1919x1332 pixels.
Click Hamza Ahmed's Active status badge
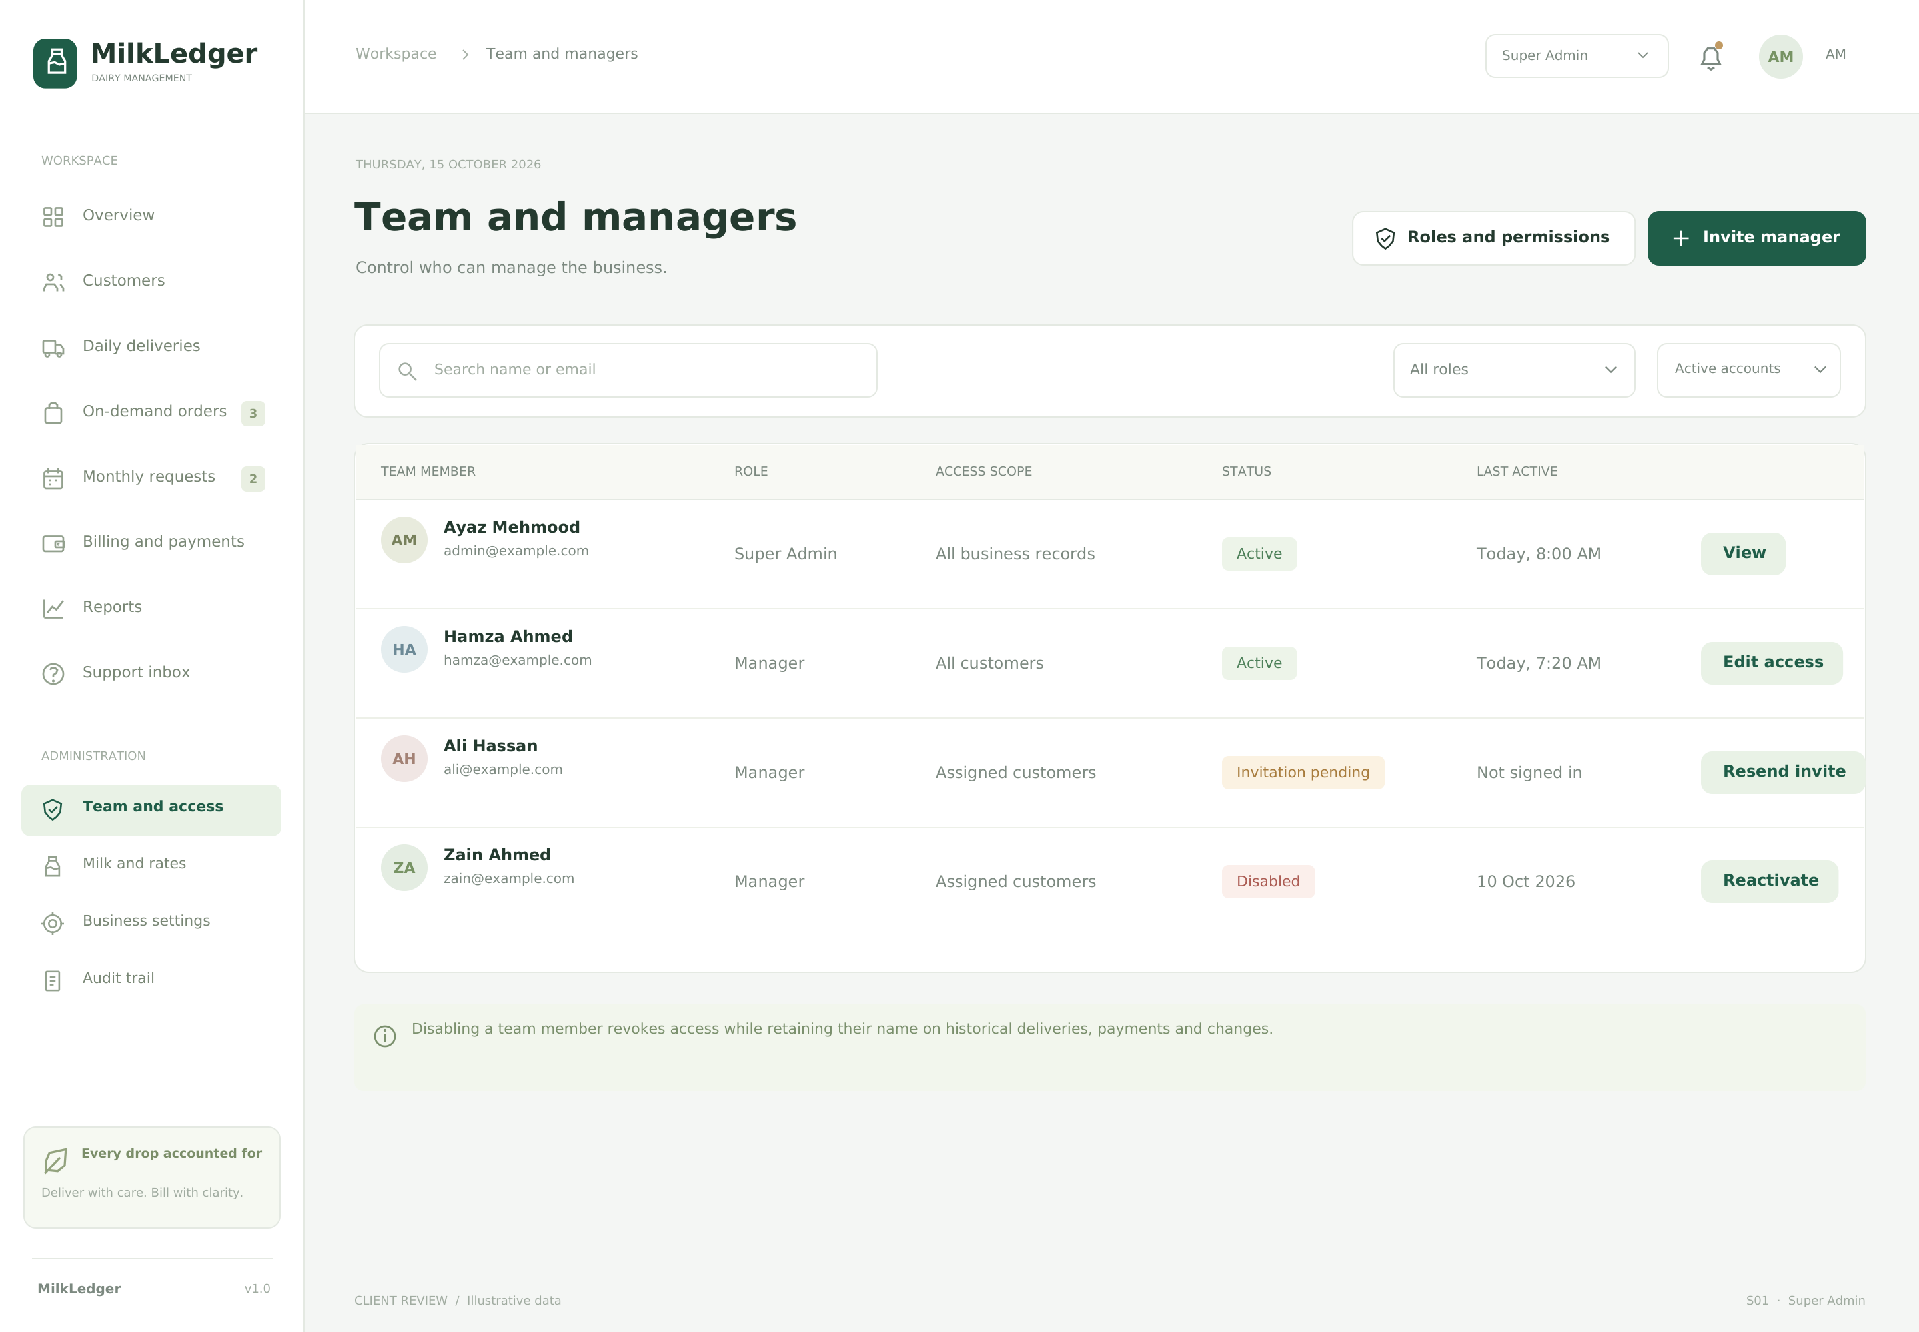1259,663
